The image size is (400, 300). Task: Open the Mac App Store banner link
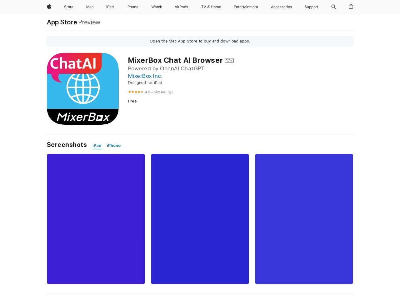click(x=200, y=41)
